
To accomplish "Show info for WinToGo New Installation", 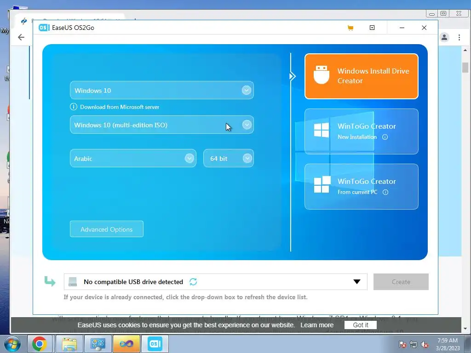I will [x=385, y=137].
